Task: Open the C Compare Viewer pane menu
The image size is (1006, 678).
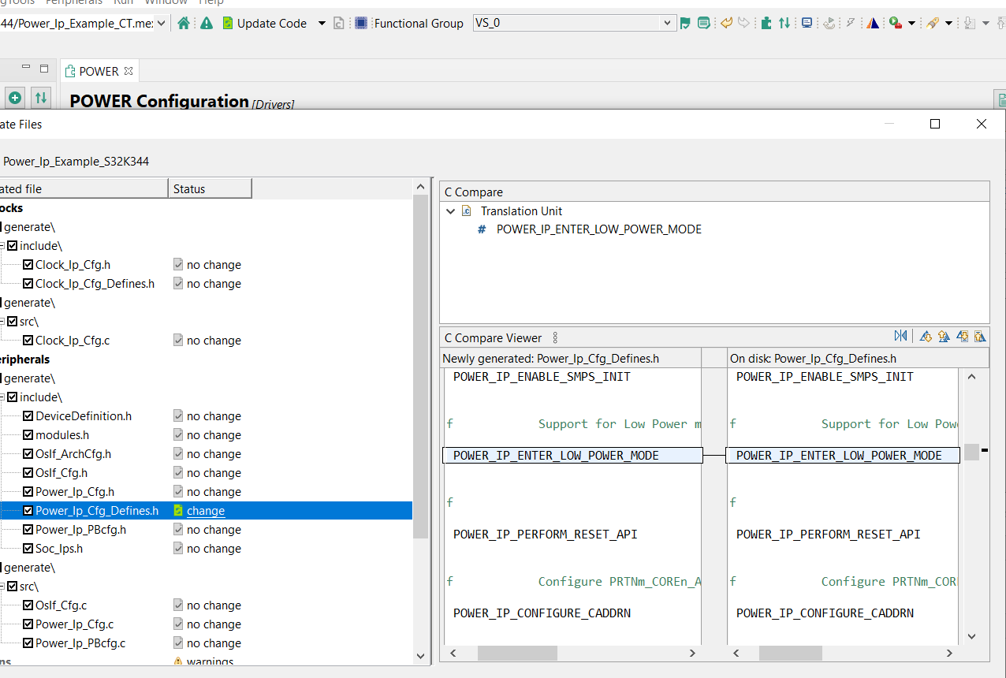Action: 555,337
